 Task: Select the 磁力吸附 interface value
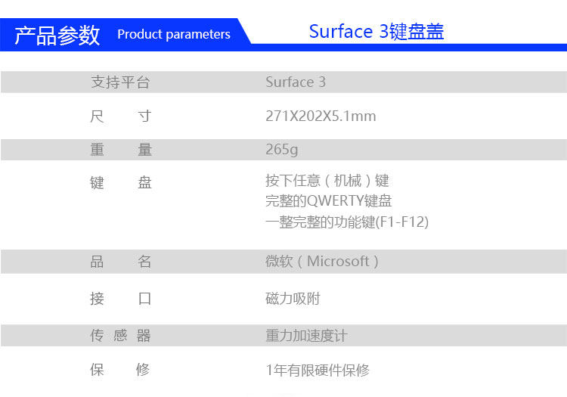pos(293,299)
